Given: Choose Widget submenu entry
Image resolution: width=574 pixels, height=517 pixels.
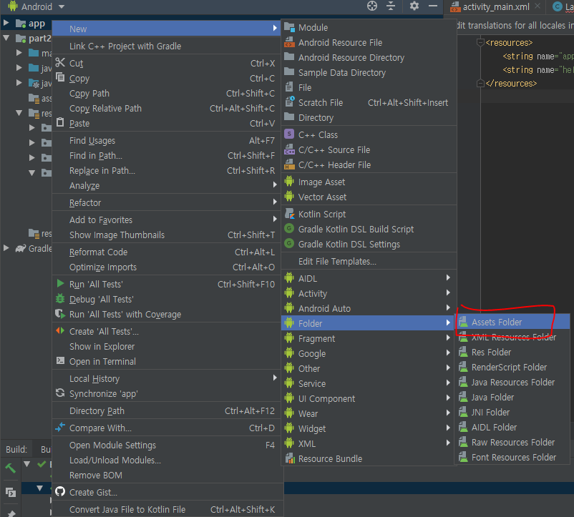Looking at the screenshot, I should (x=368, y=428).
